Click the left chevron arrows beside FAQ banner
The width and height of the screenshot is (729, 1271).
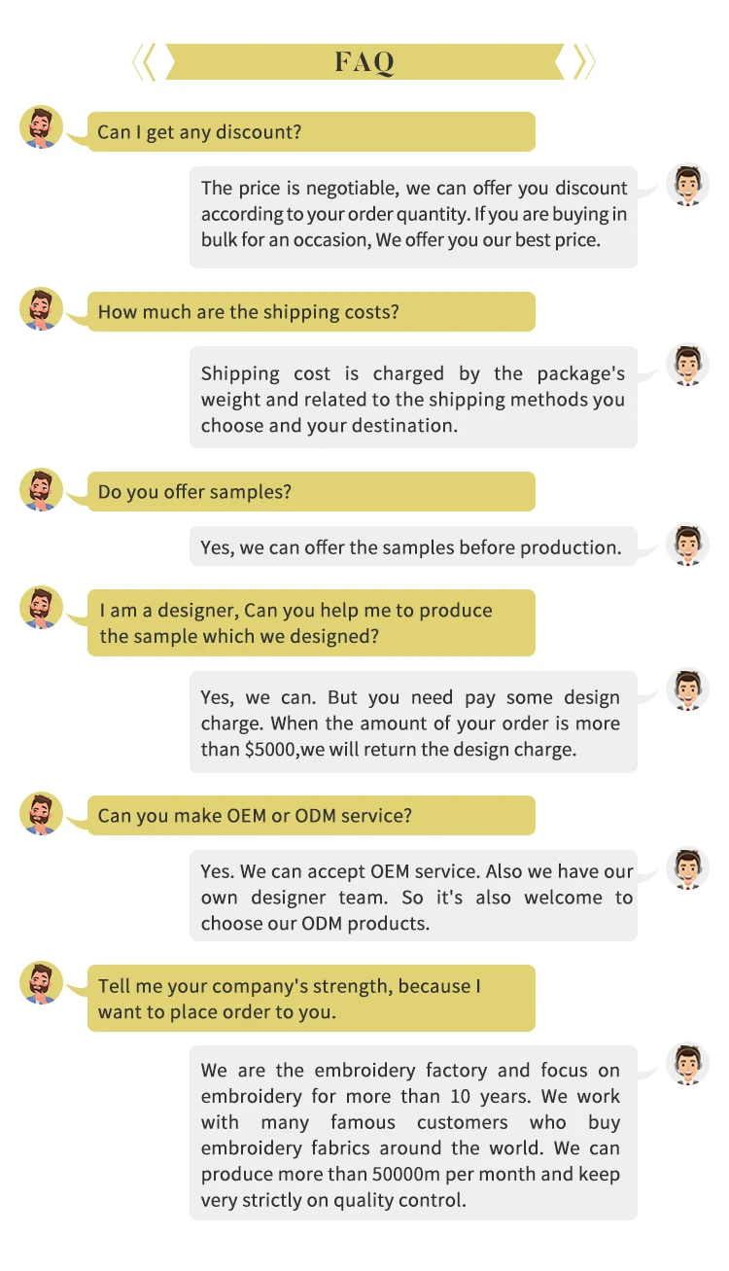[x=144, y=62]
